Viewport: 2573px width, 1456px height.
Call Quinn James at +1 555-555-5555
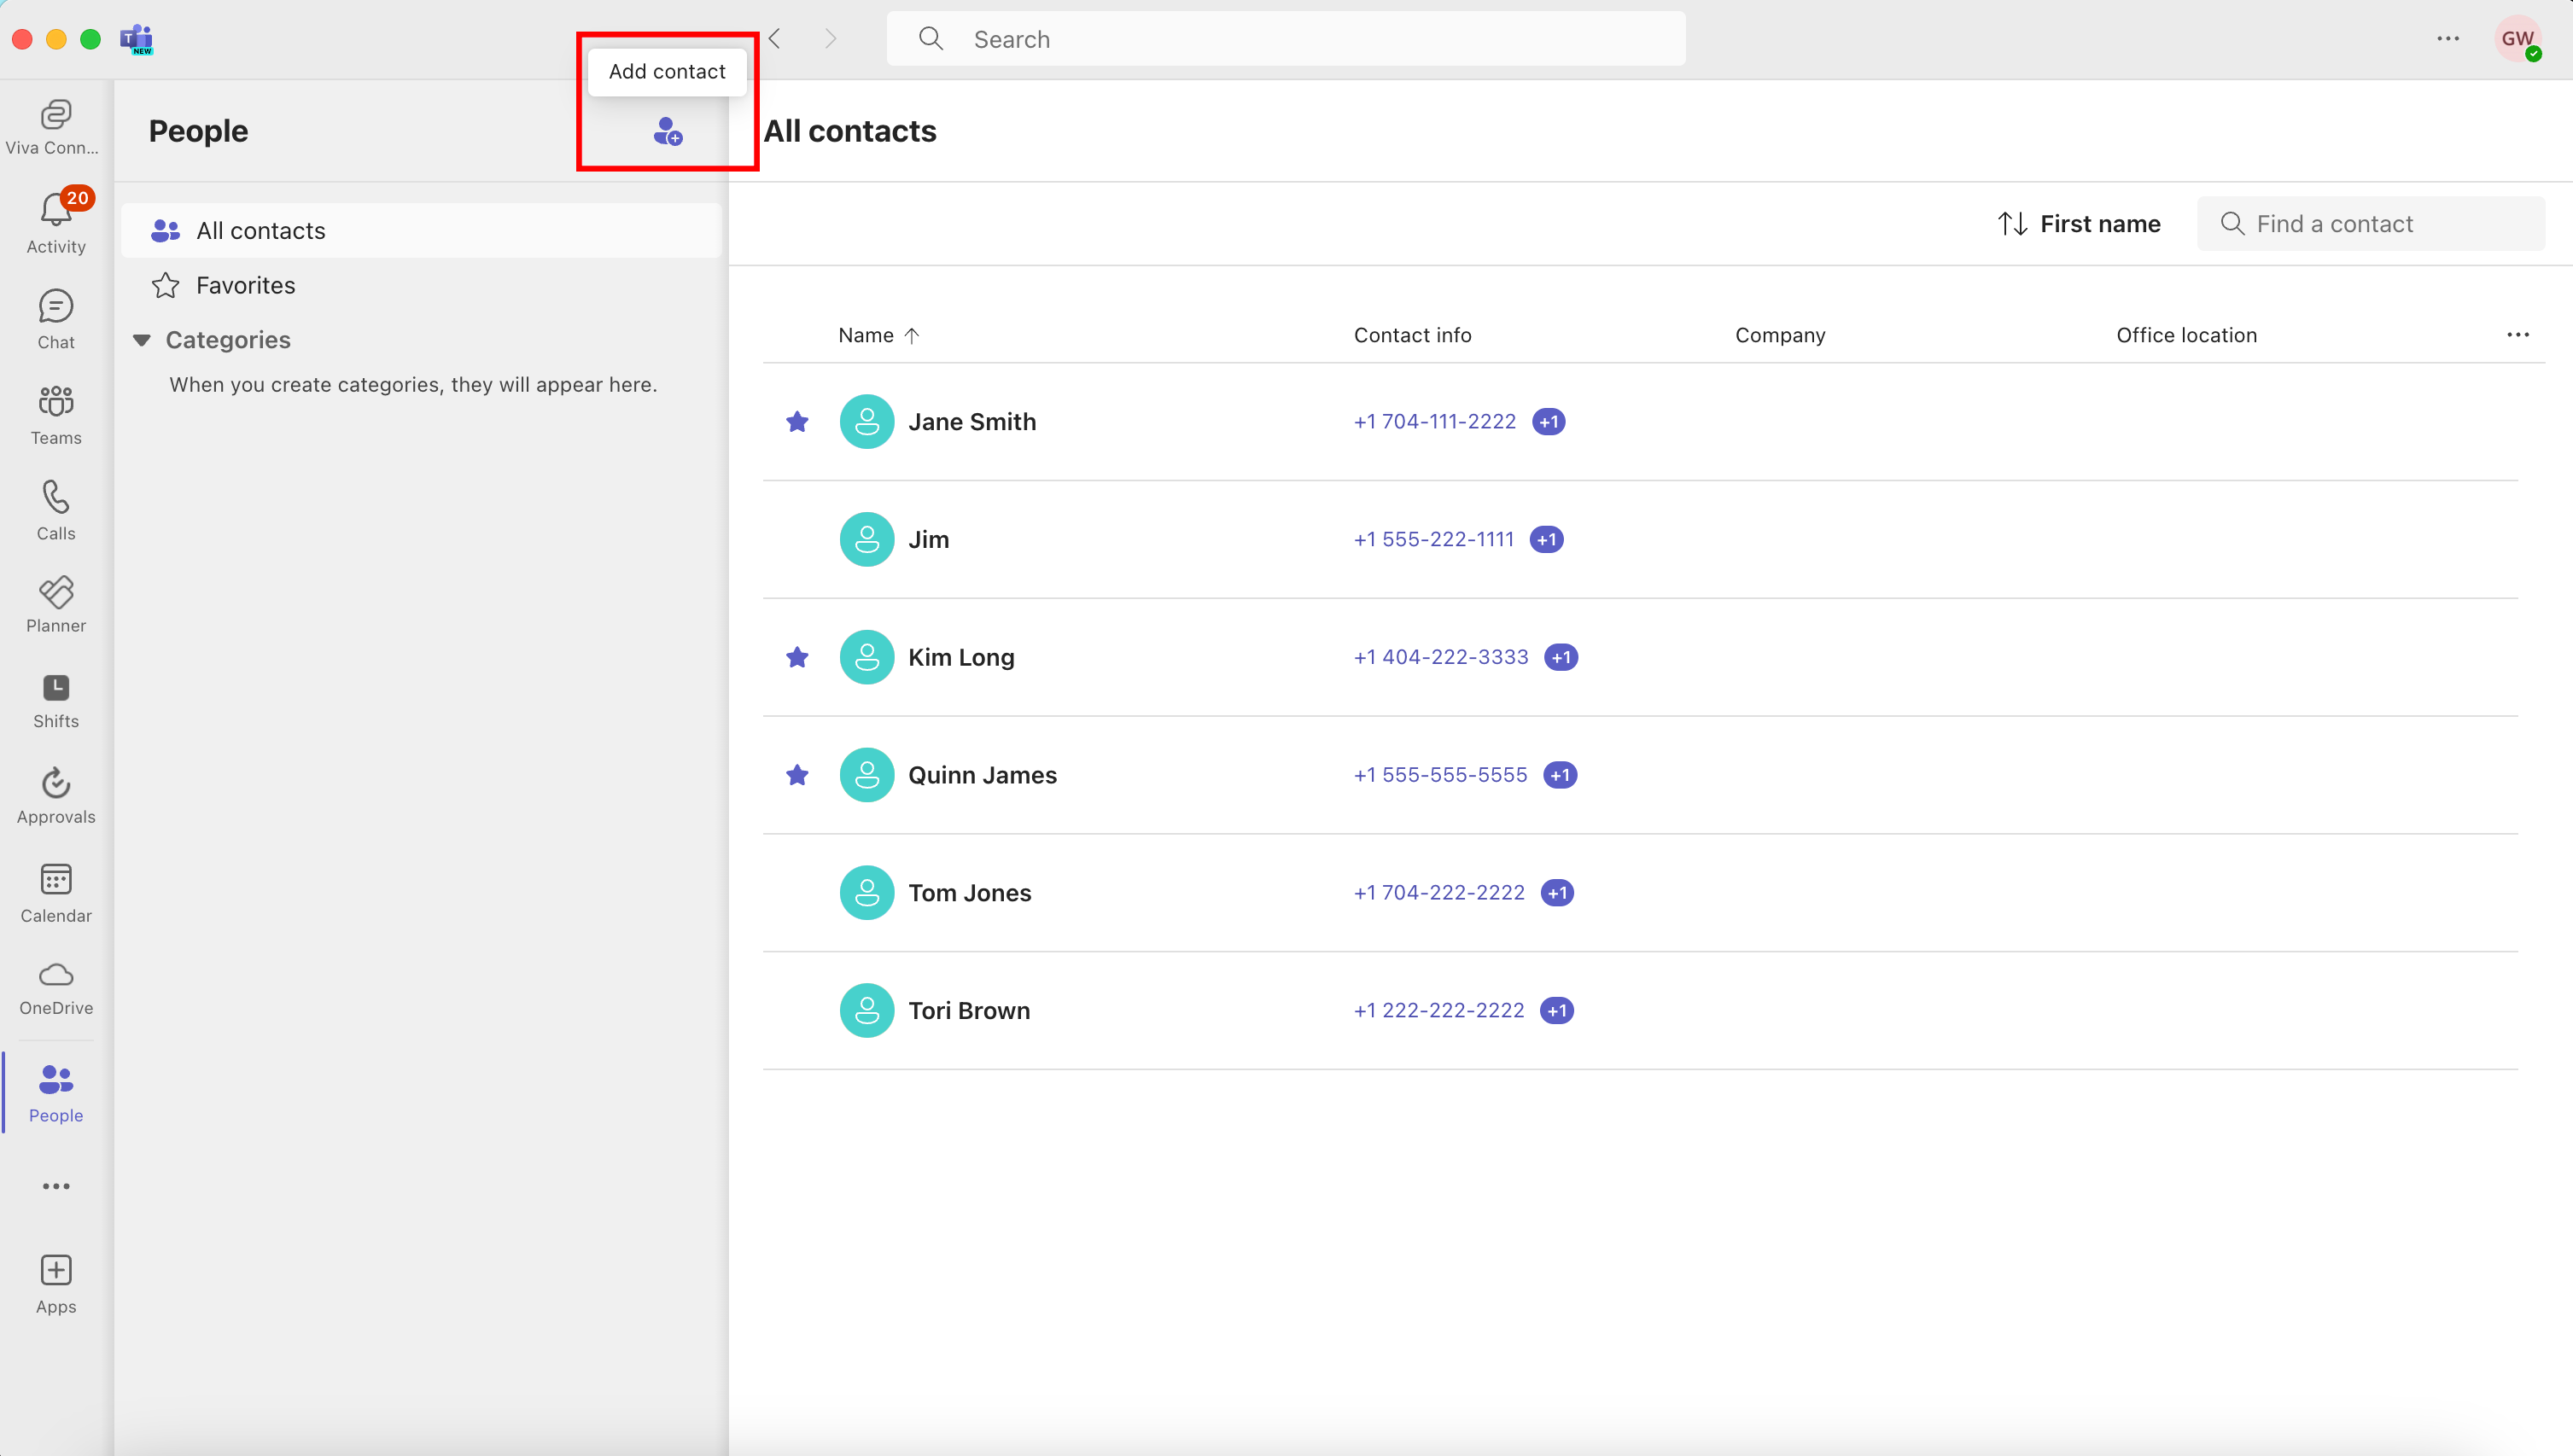(1441, 775)
